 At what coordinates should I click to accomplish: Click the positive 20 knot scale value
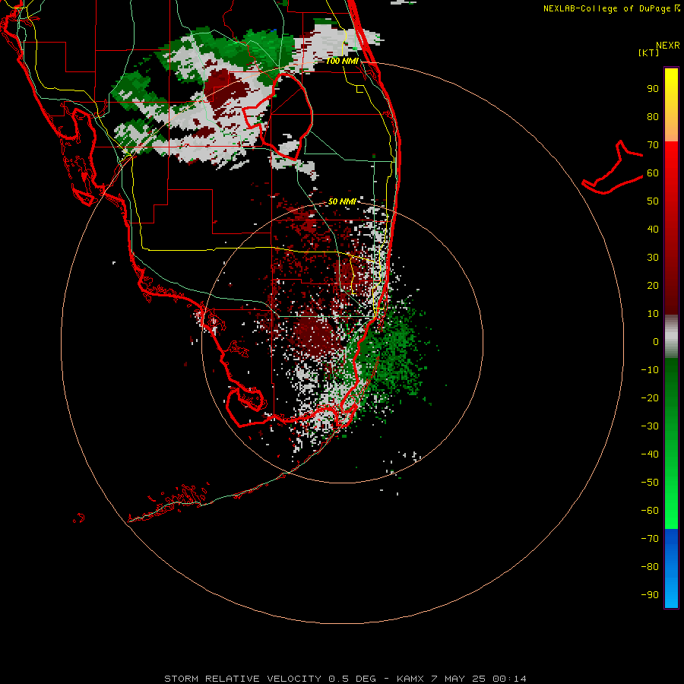pyautogui.click(x=653, y=285)
